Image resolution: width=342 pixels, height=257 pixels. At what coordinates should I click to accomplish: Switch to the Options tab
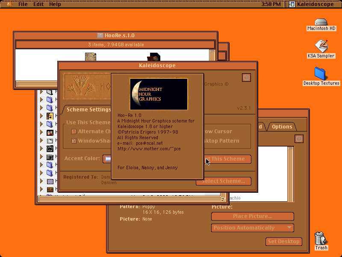(x=282, y=126)
